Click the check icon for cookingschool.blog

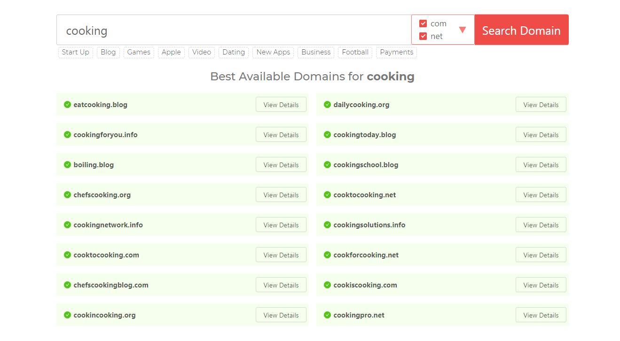(x=327, y=164)
